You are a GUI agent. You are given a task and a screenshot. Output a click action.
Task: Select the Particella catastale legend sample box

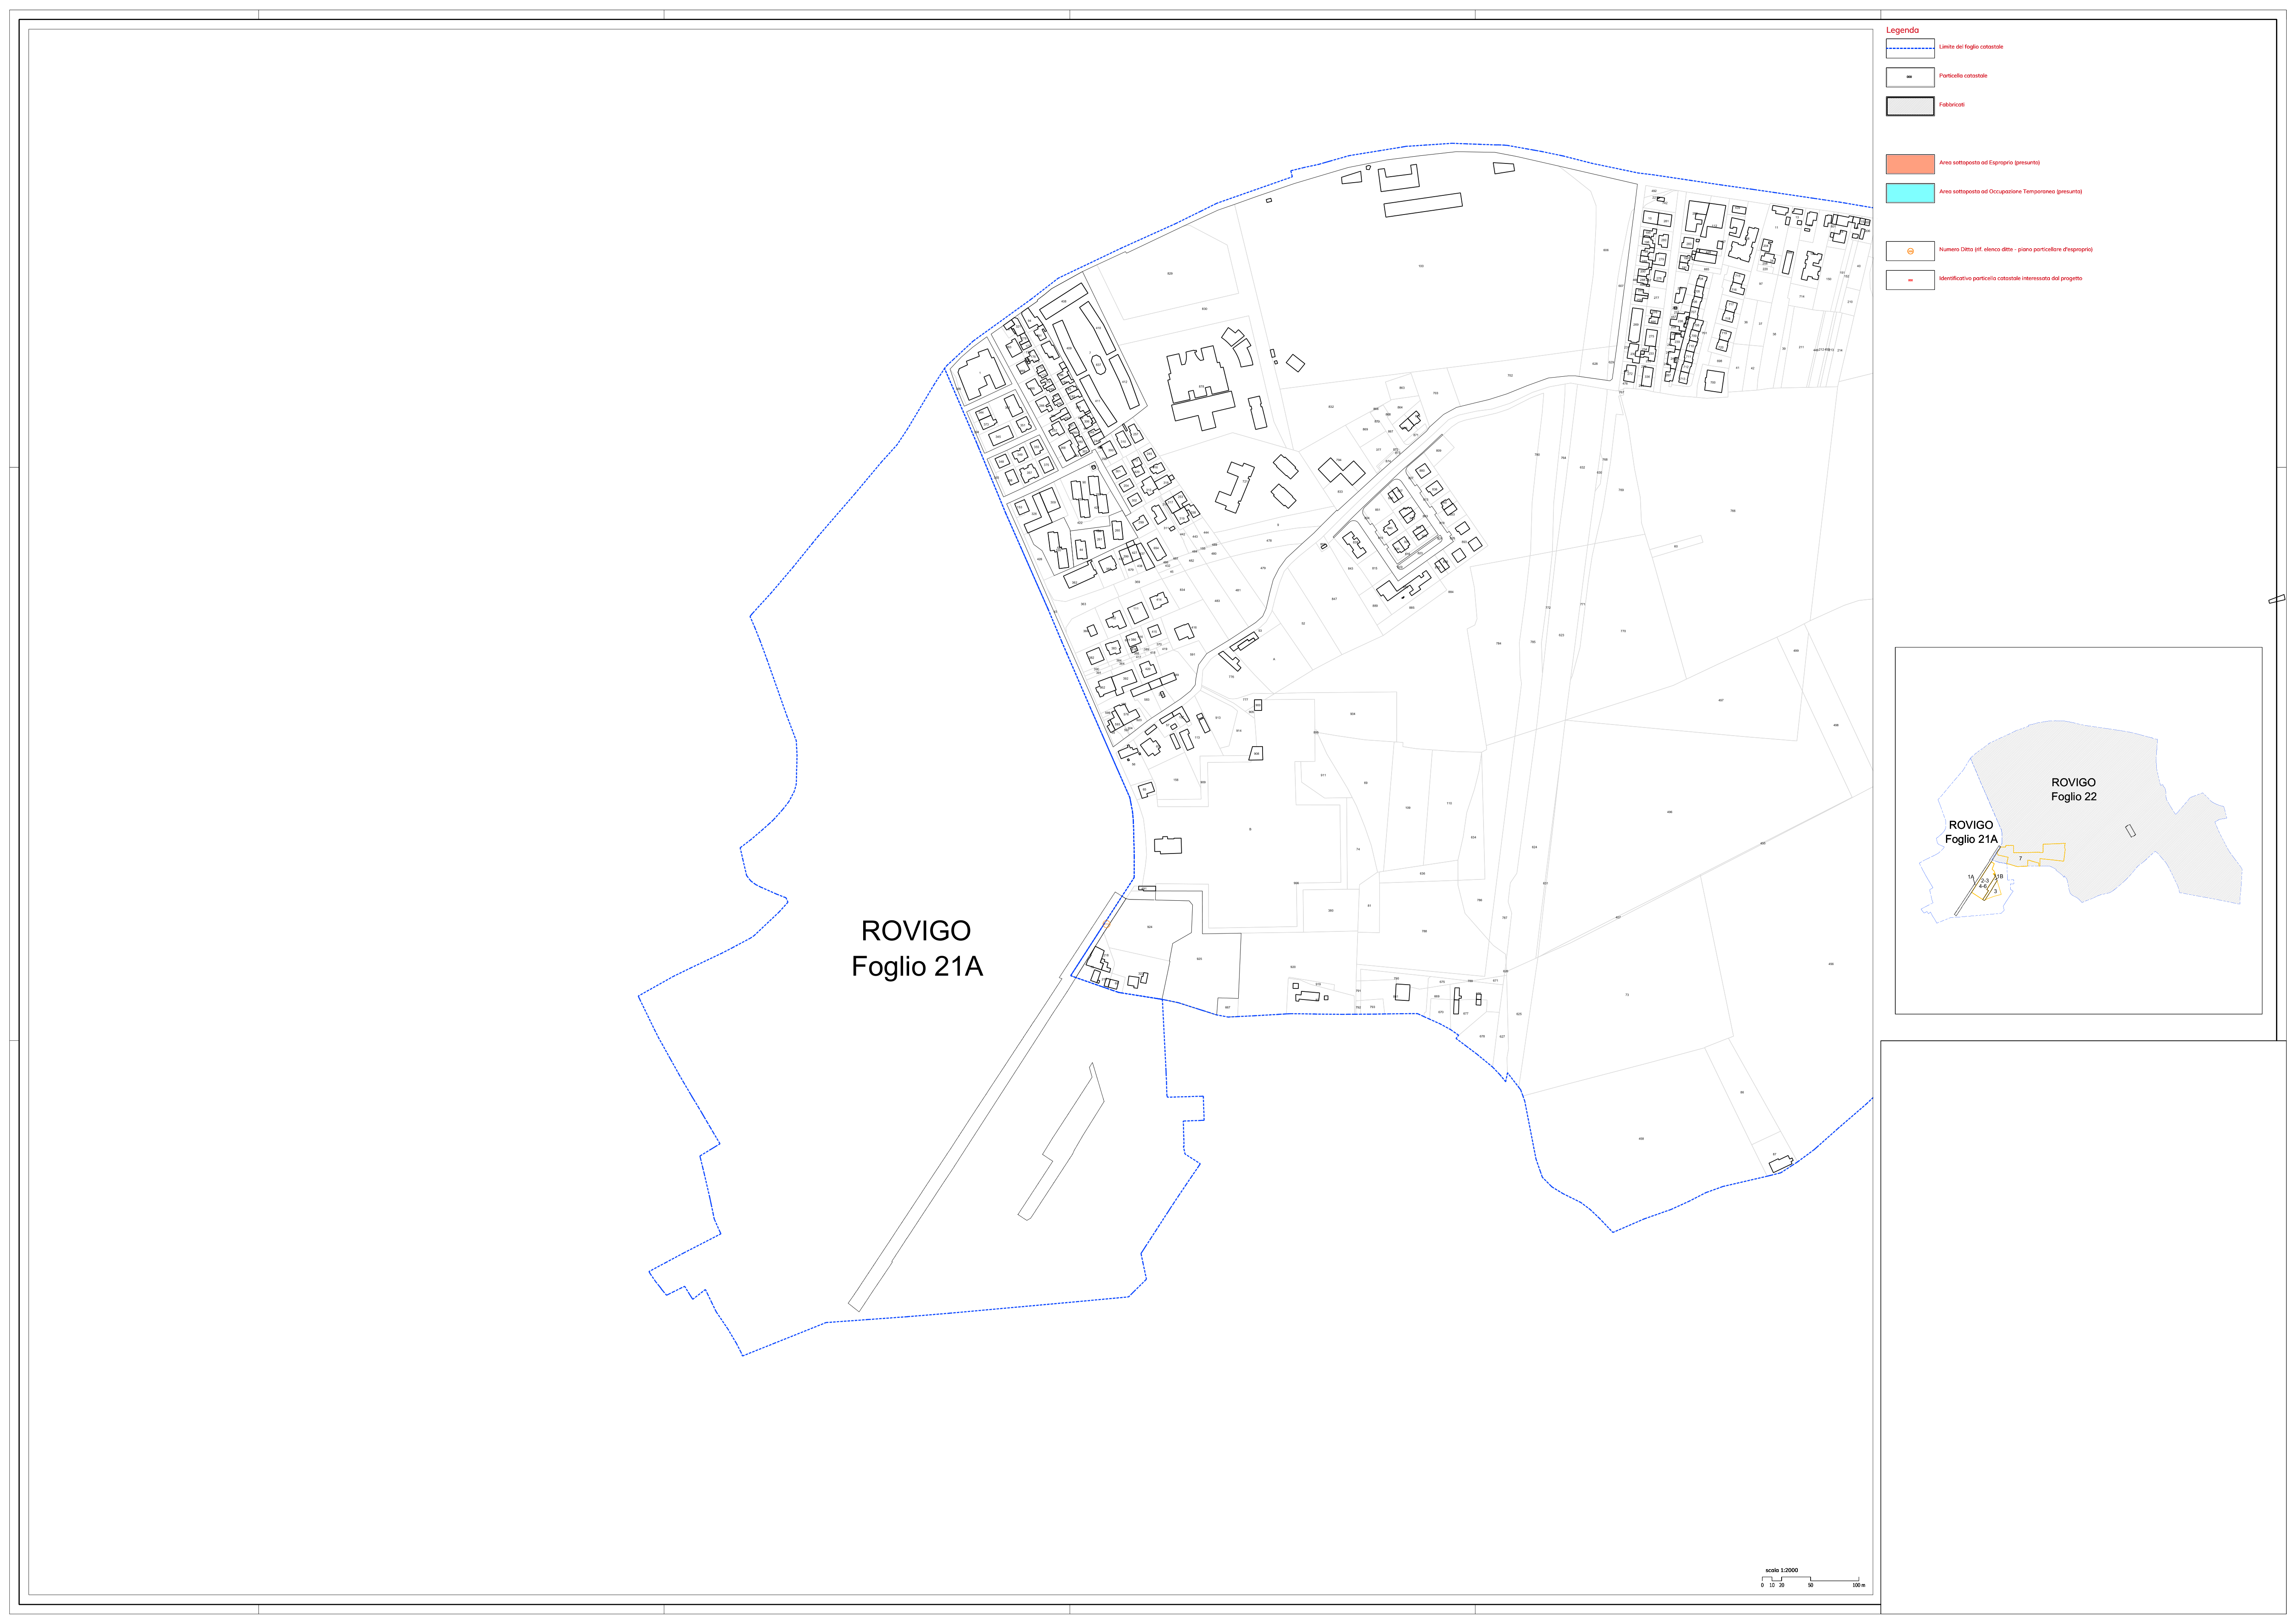1910,77
